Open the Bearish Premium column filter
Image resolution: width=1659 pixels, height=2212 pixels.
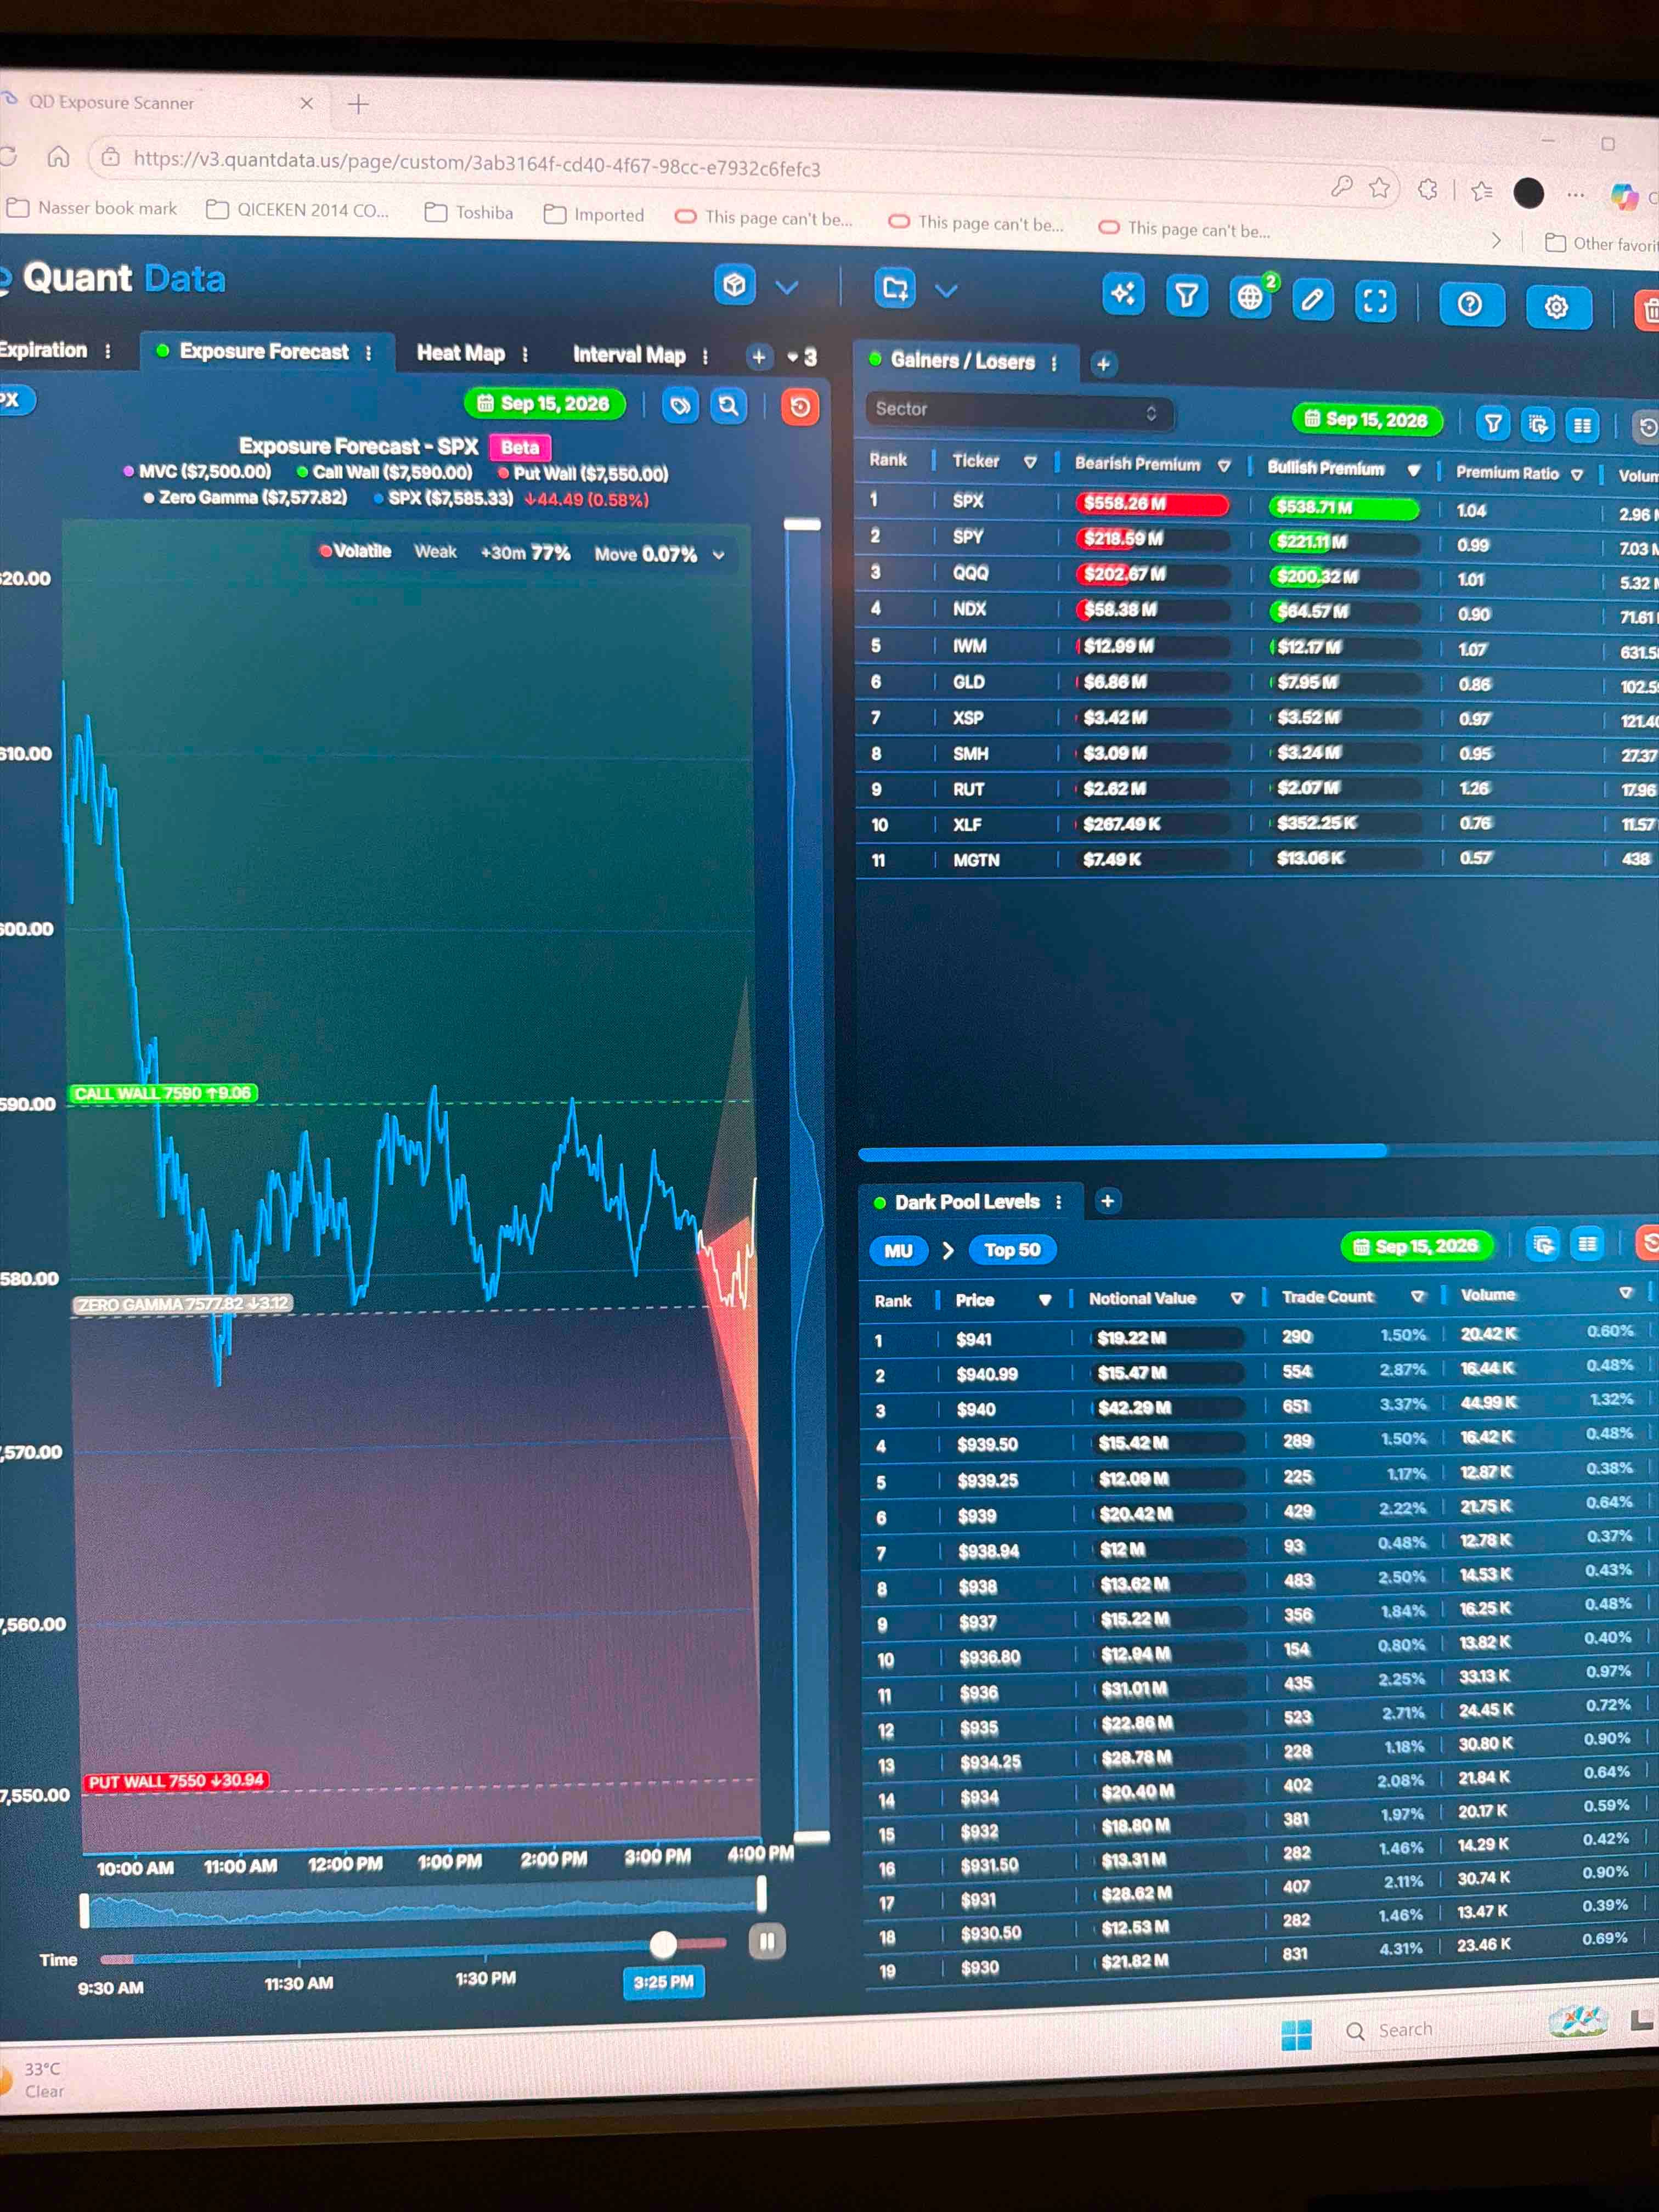[x=1224, y=466]
